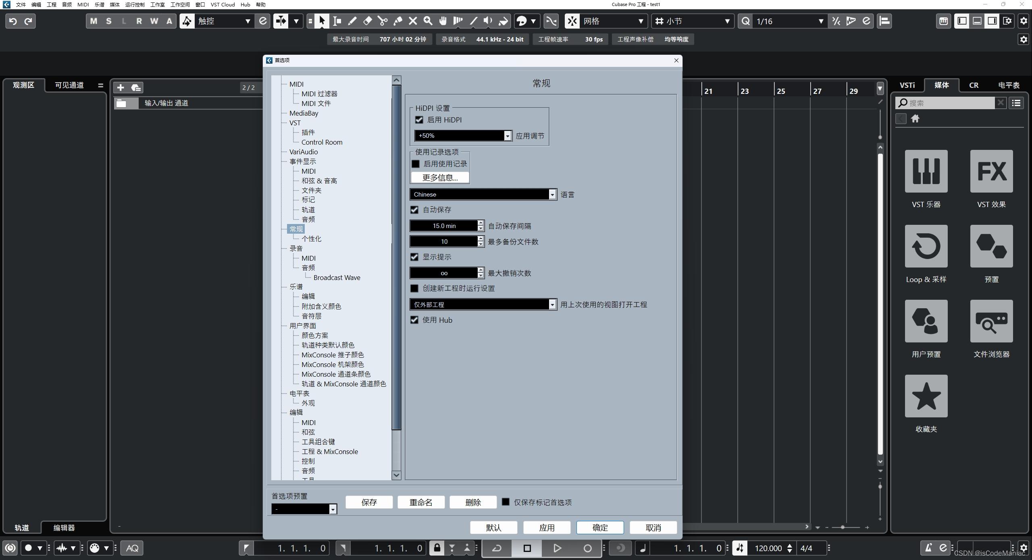Select 颜色方案 in preferences tree

coord(315,335)
